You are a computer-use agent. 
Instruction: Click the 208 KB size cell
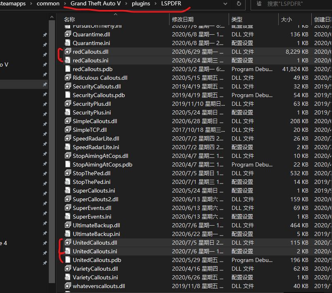(x=299, y=121)
